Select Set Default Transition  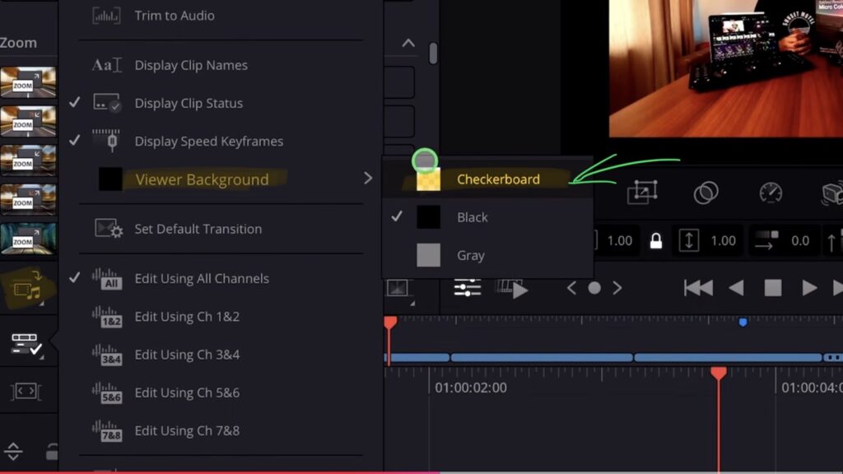tap(198, 229)
